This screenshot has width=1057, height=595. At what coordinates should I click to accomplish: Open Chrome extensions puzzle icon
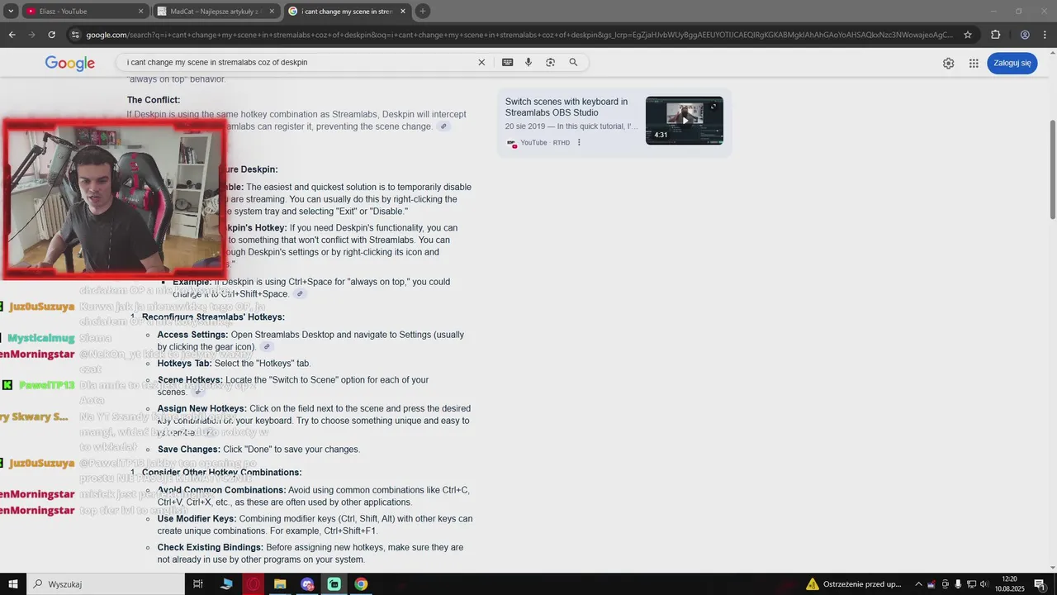coord(995,35)
